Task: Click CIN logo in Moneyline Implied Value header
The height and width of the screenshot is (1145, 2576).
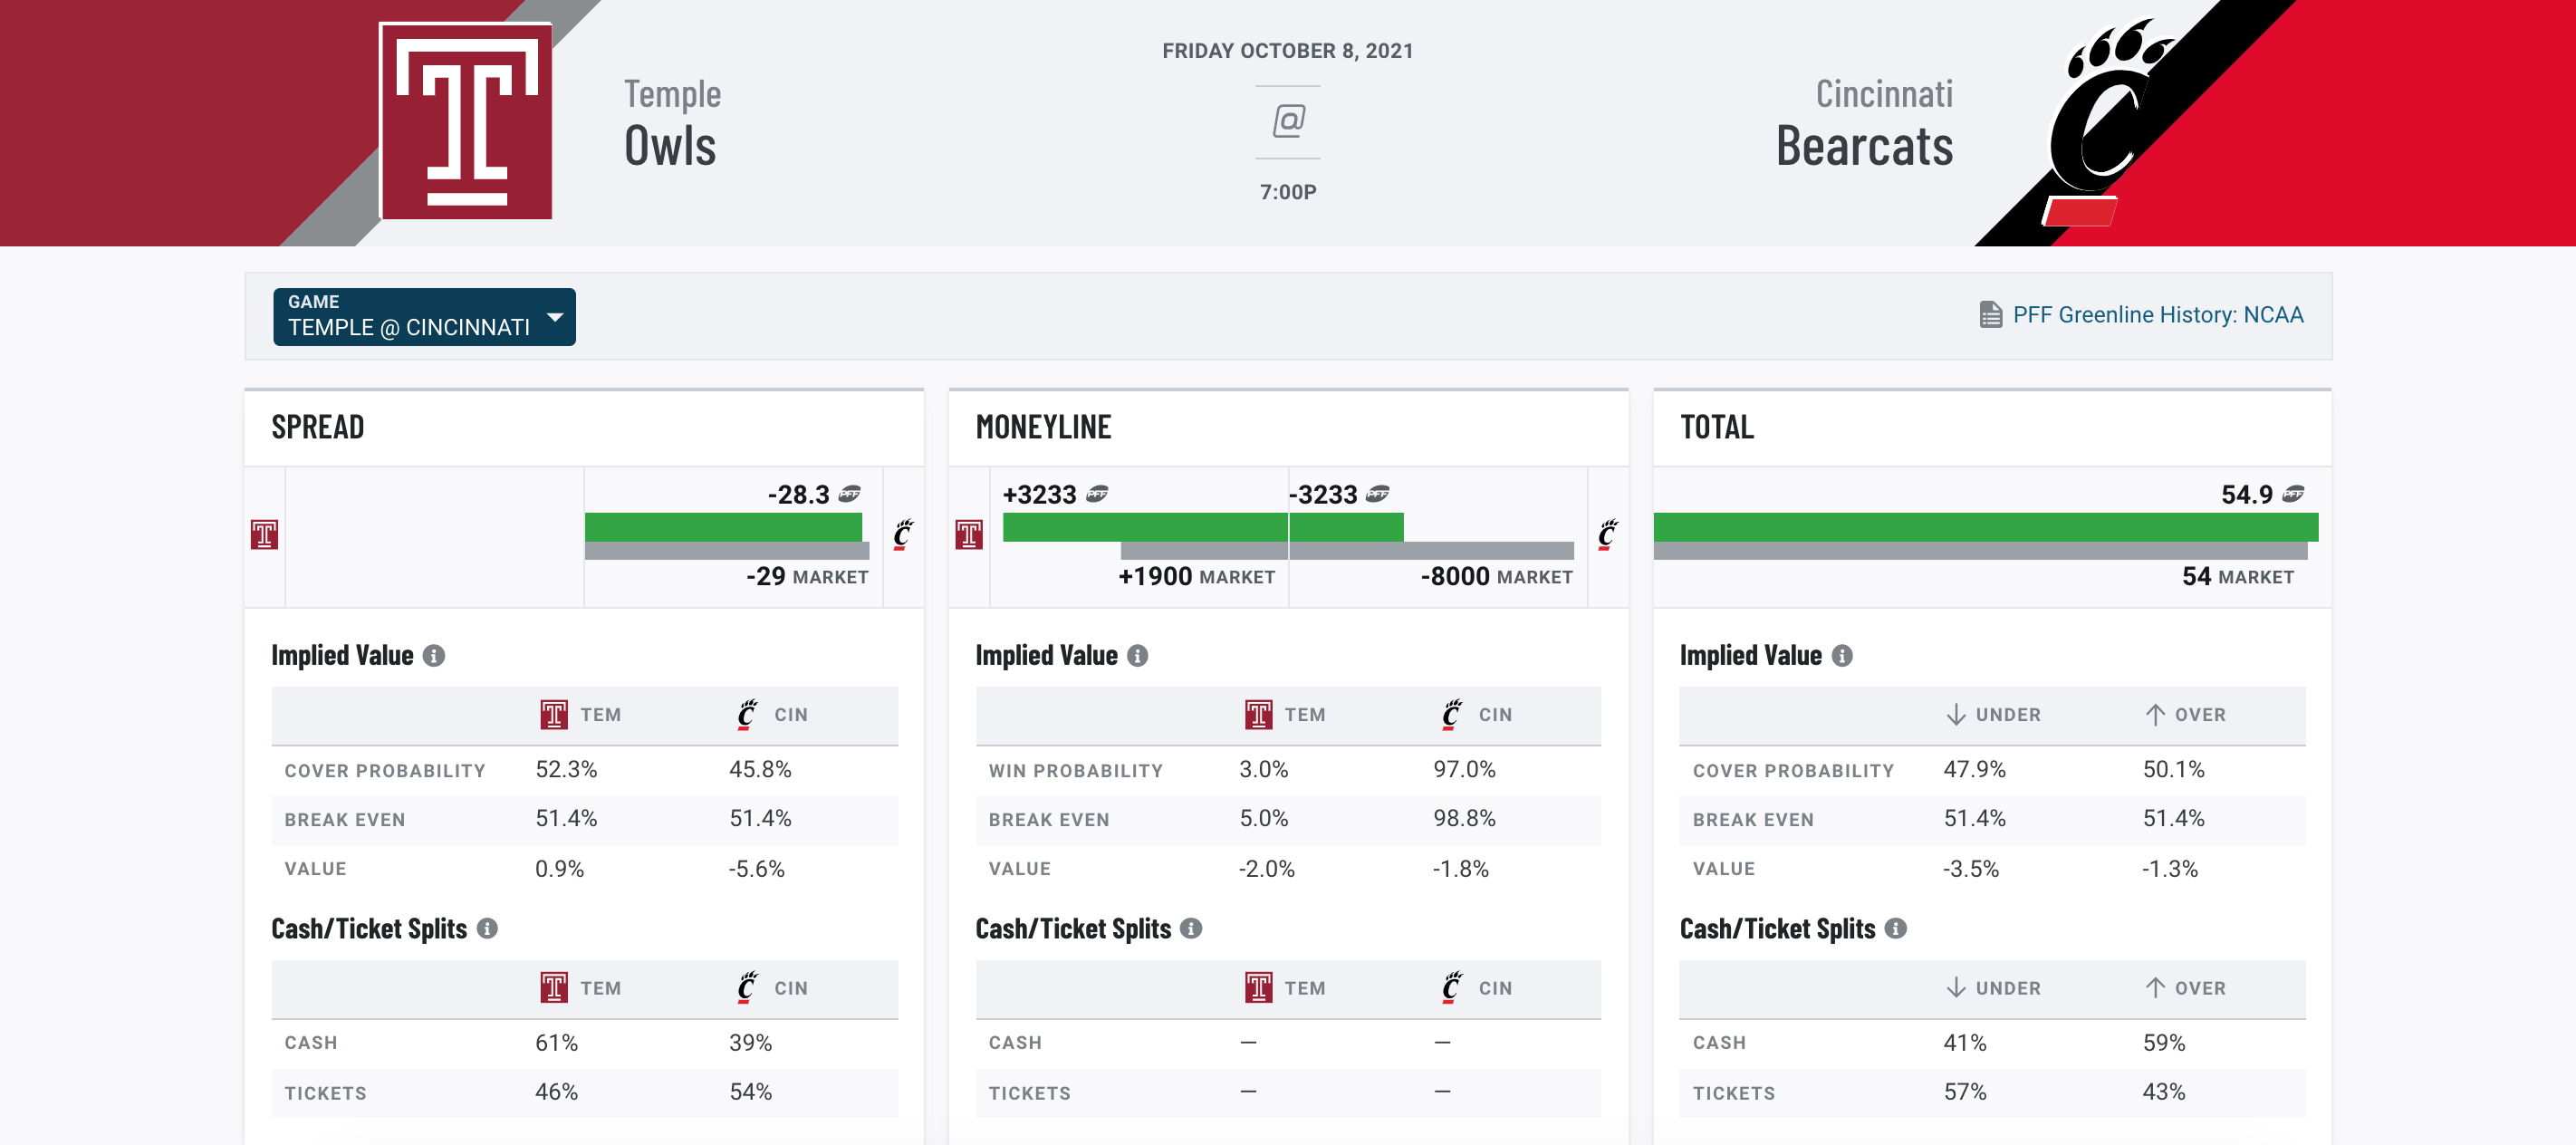Action: (1451, 715)
